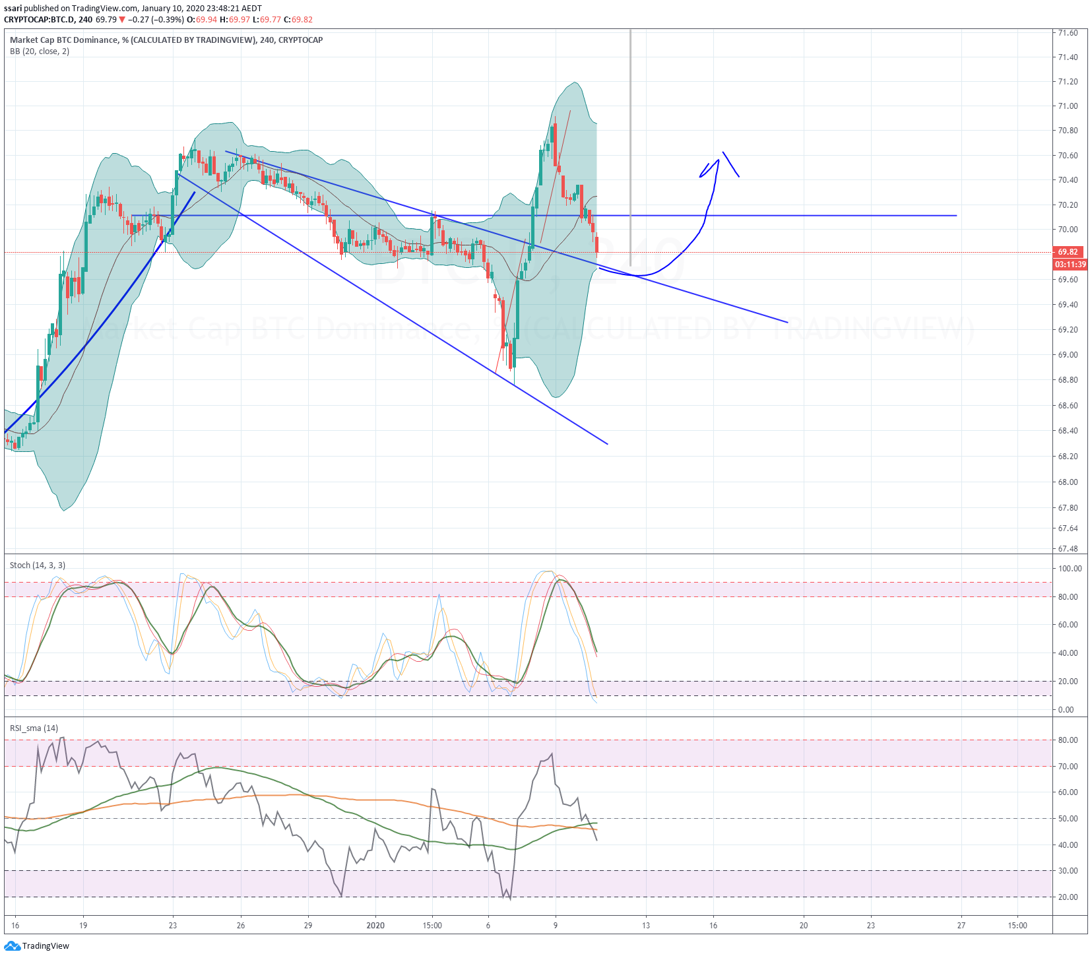
Task: Click the 100.00 Stoch axis label
Action: tap(1070, 569)
